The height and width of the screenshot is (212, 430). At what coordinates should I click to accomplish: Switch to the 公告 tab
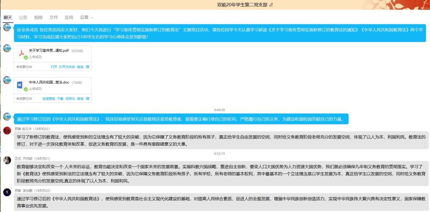coord(23,17)
